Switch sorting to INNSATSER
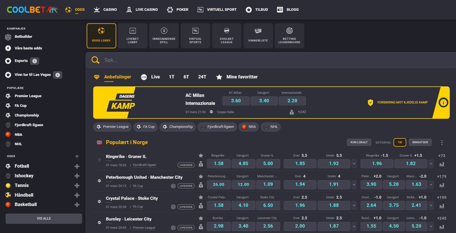This screenshot has width=456, height=233. coord(420,142)
